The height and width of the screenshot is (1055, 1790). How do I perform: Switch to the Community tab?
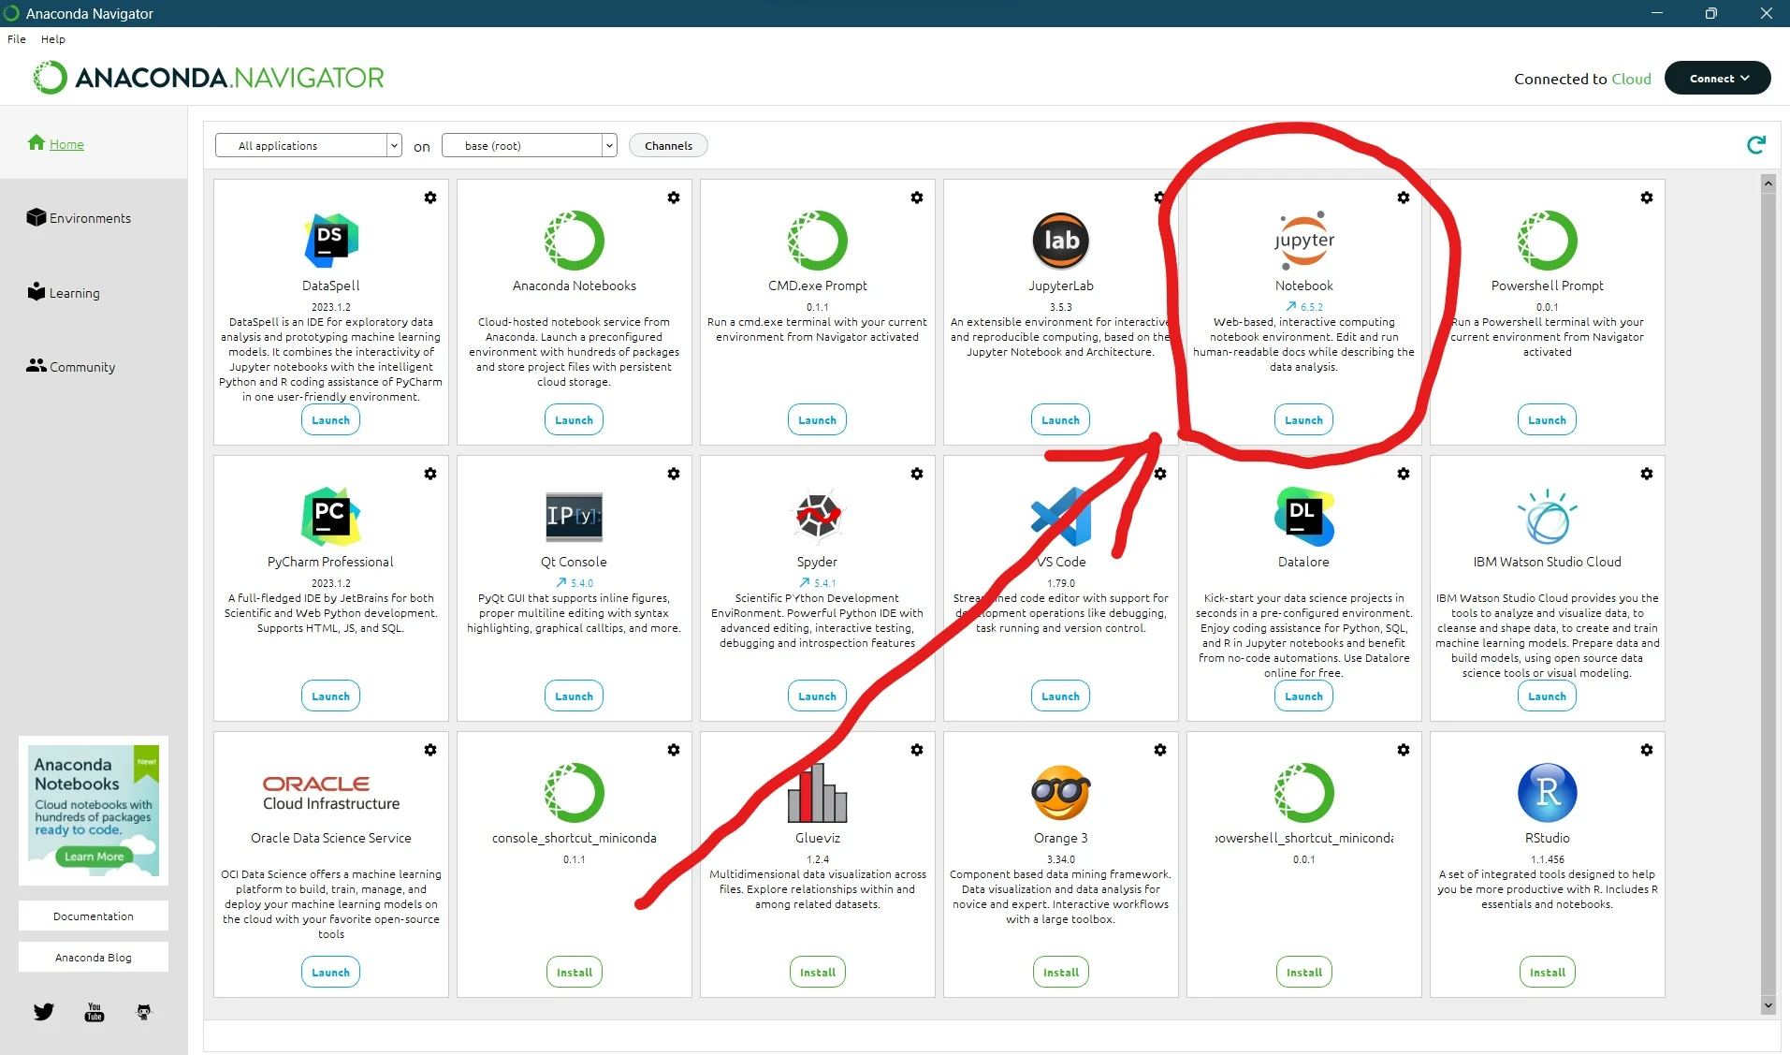point(71,366)
